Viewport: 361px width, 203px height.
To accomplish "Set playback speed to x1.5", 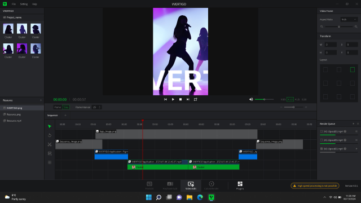I will pyautogui.click(x=297, y=99).
